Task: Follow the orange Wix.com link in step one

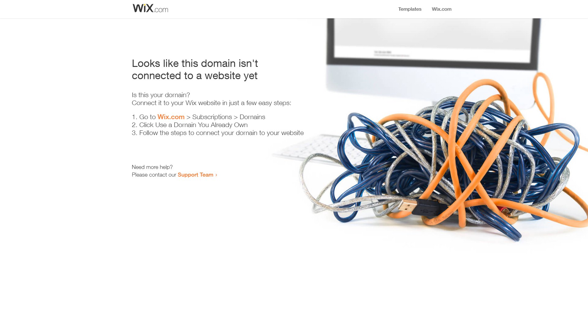Action: click(171, 117)
